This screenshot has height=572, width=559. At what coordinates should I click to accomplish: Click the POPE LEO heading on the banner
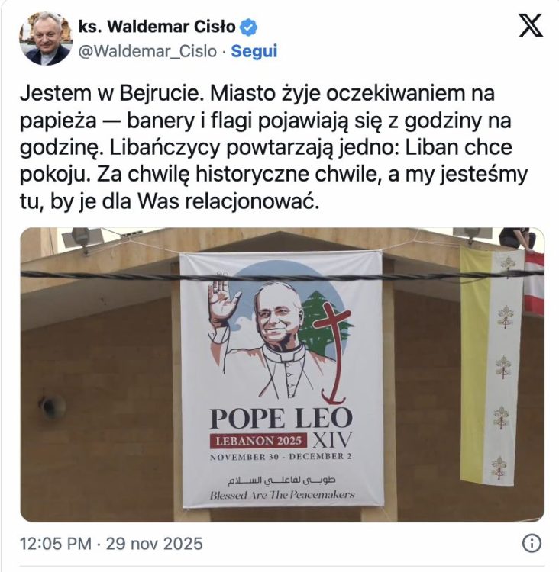(x=281, y=418)
